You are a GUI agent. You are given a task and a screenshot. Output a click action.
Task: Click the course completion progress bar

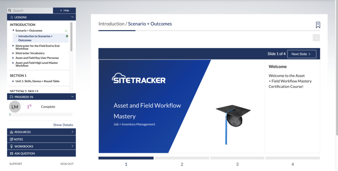(41, 115)
